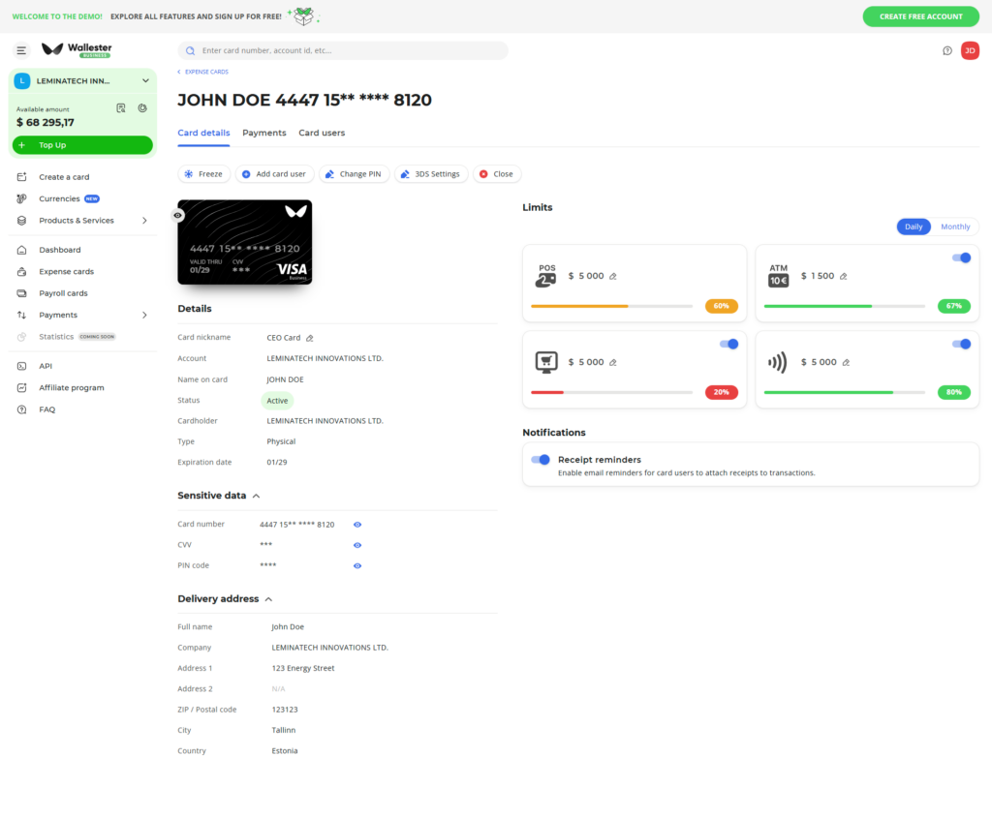Click the eye icon on card image
The height and width of the screenshot is (818, 992).
(178, 215)
